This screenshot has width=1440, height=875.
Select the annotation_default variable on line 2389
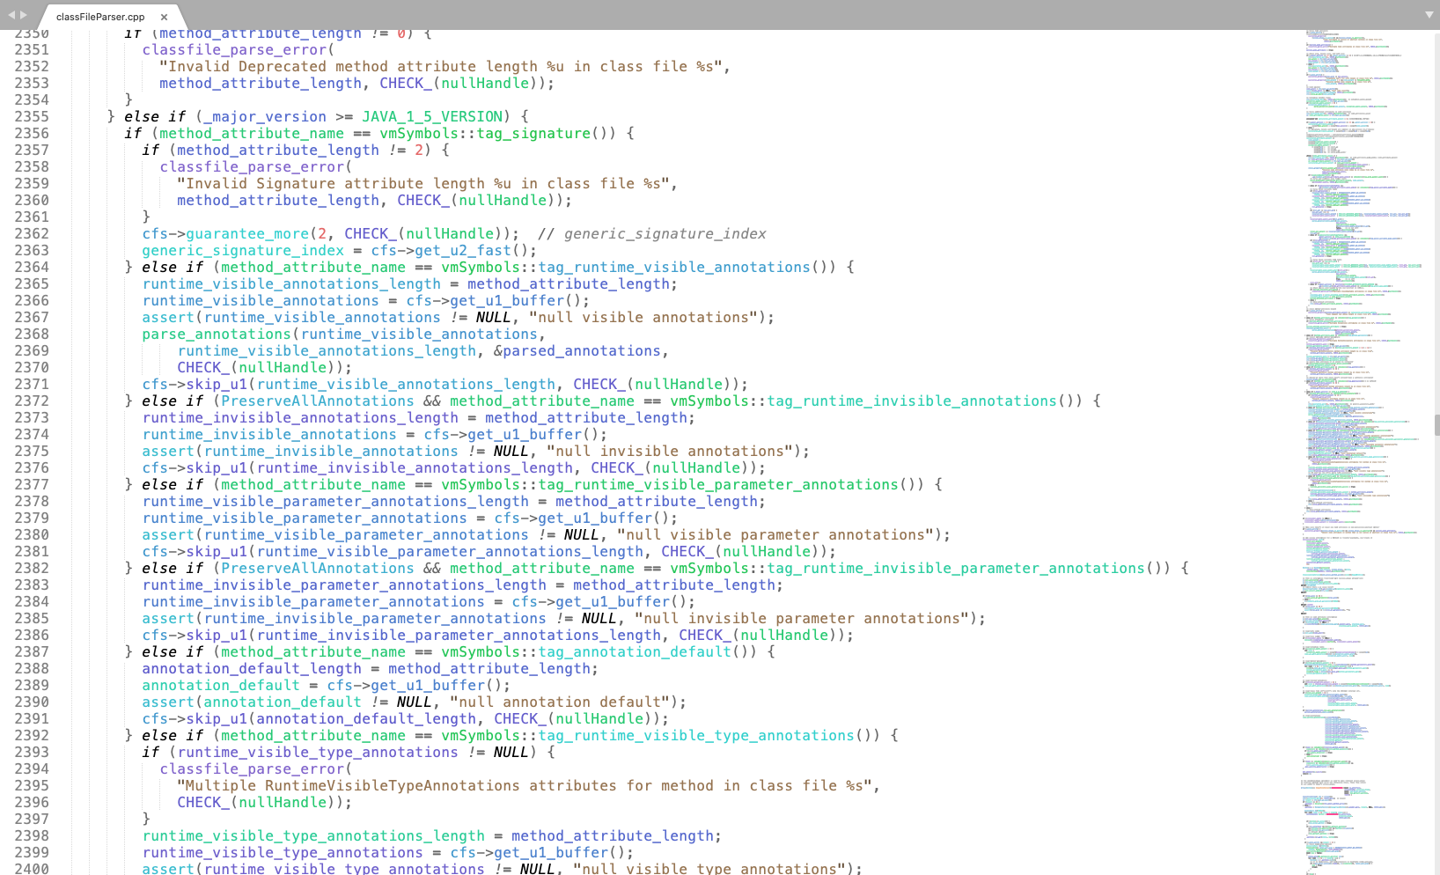click(x=221, y=685)
